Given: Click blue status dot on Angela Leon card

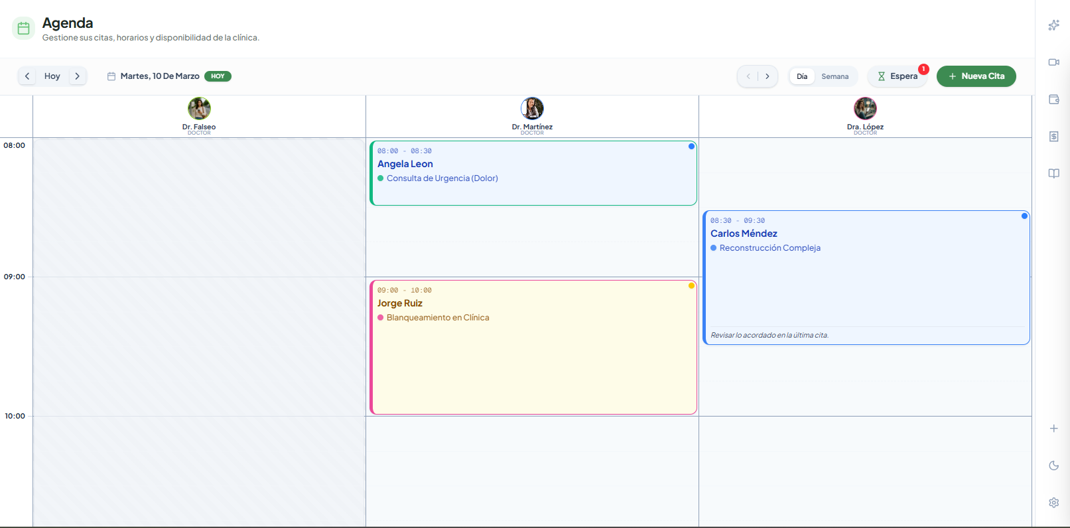Looking at the screenshot, I should (691, 147).
